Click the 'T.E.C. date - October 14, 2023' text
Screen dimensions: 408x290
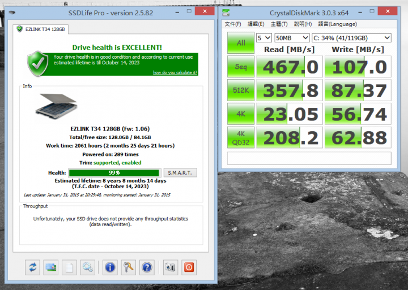(x=110, y=187)
